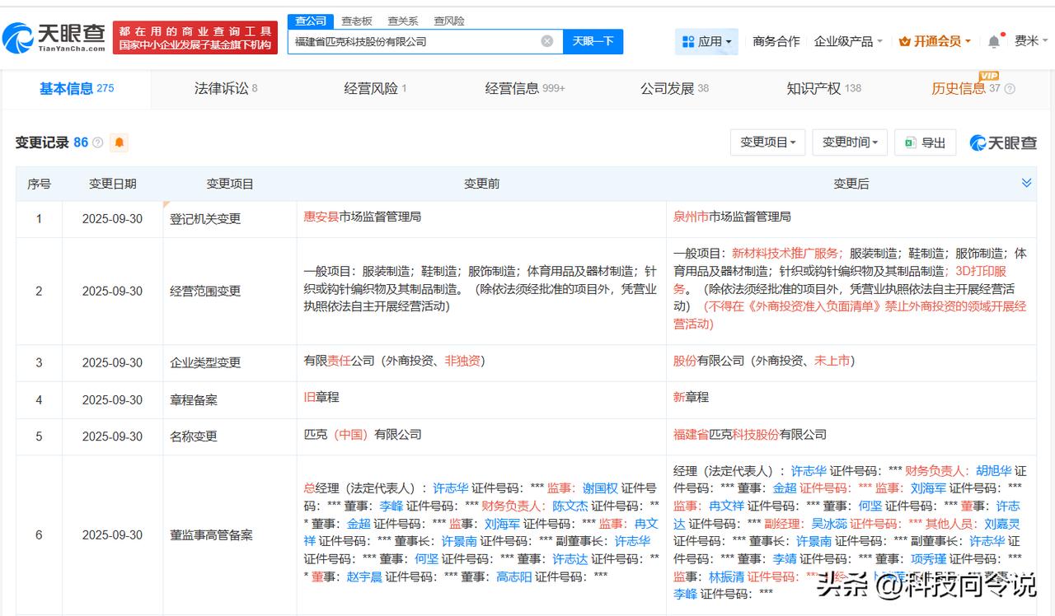Click the orange alert bell beside 变更记录

[x=120, y=142]
